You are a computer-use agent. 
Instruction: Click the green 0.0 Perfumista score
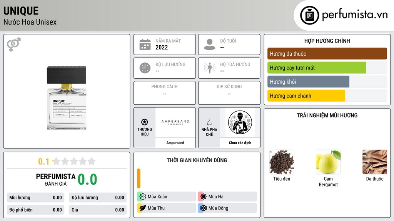click(87, 180)
